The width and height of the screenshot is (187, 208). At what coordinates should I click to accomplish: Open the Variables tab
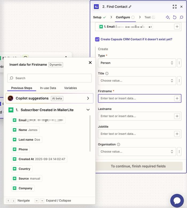[71, 88]
